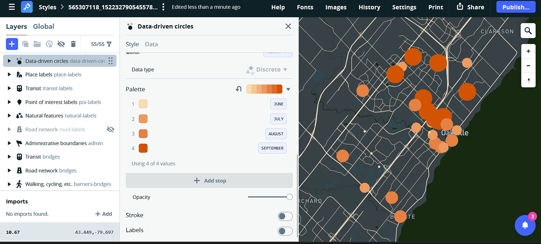Image resolution: width=541 pixels, height=244 pixels.
Task: Enable the Labels toggle switch
Action: (285, 231)
